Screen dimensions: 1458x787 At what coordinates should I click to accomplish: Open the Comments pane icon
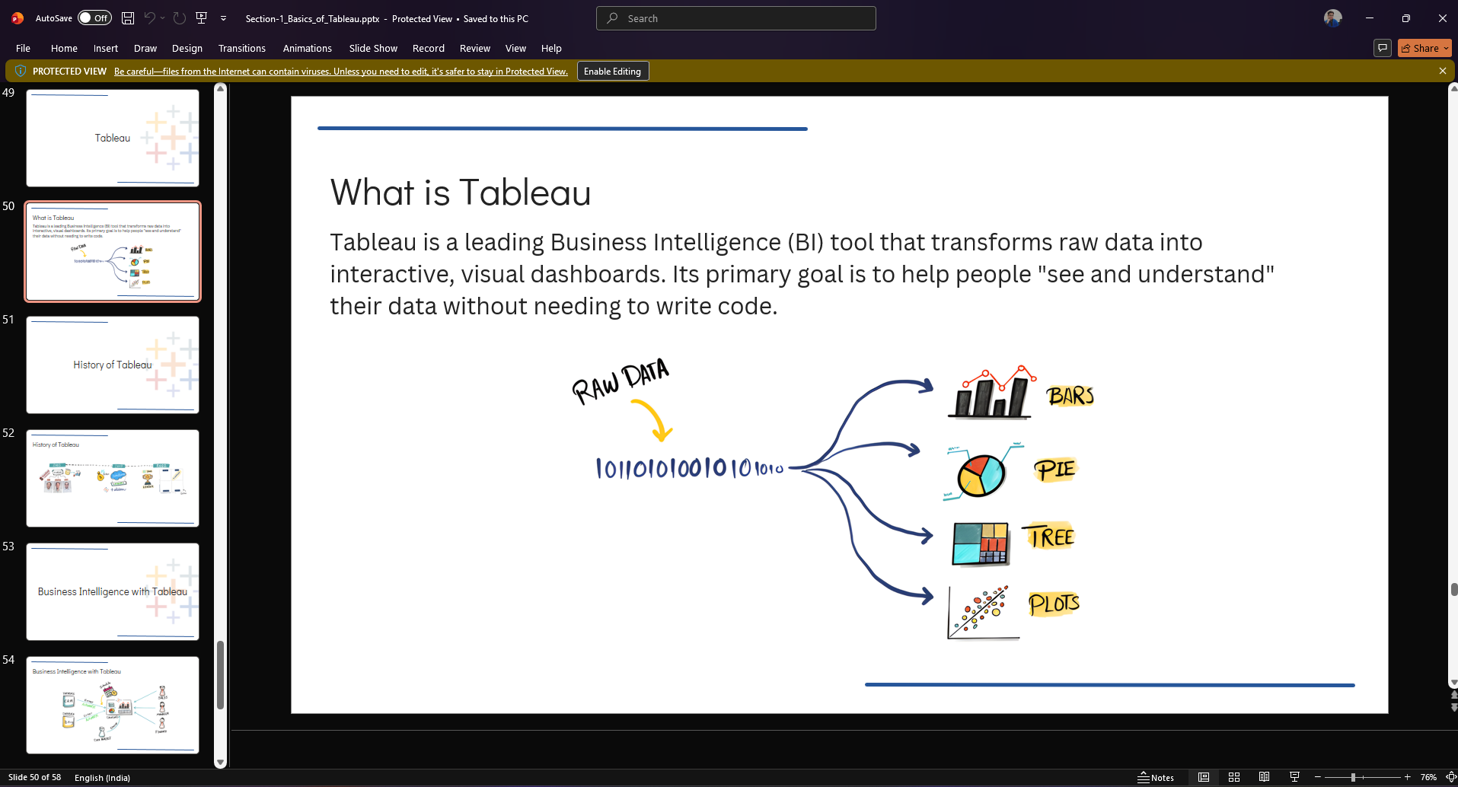pos(1383,48)
